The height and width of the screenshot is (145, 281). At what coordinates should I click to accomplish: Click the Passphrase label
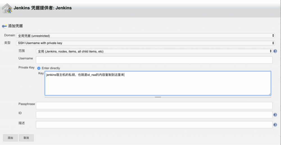[27, 104]
